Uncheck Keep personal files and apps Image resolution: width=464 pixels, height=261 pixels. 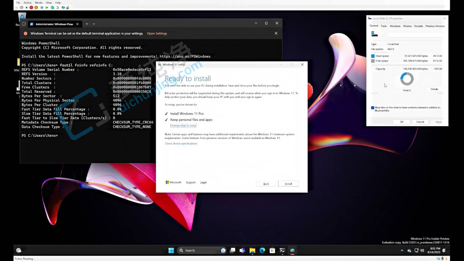coord(167,120)
